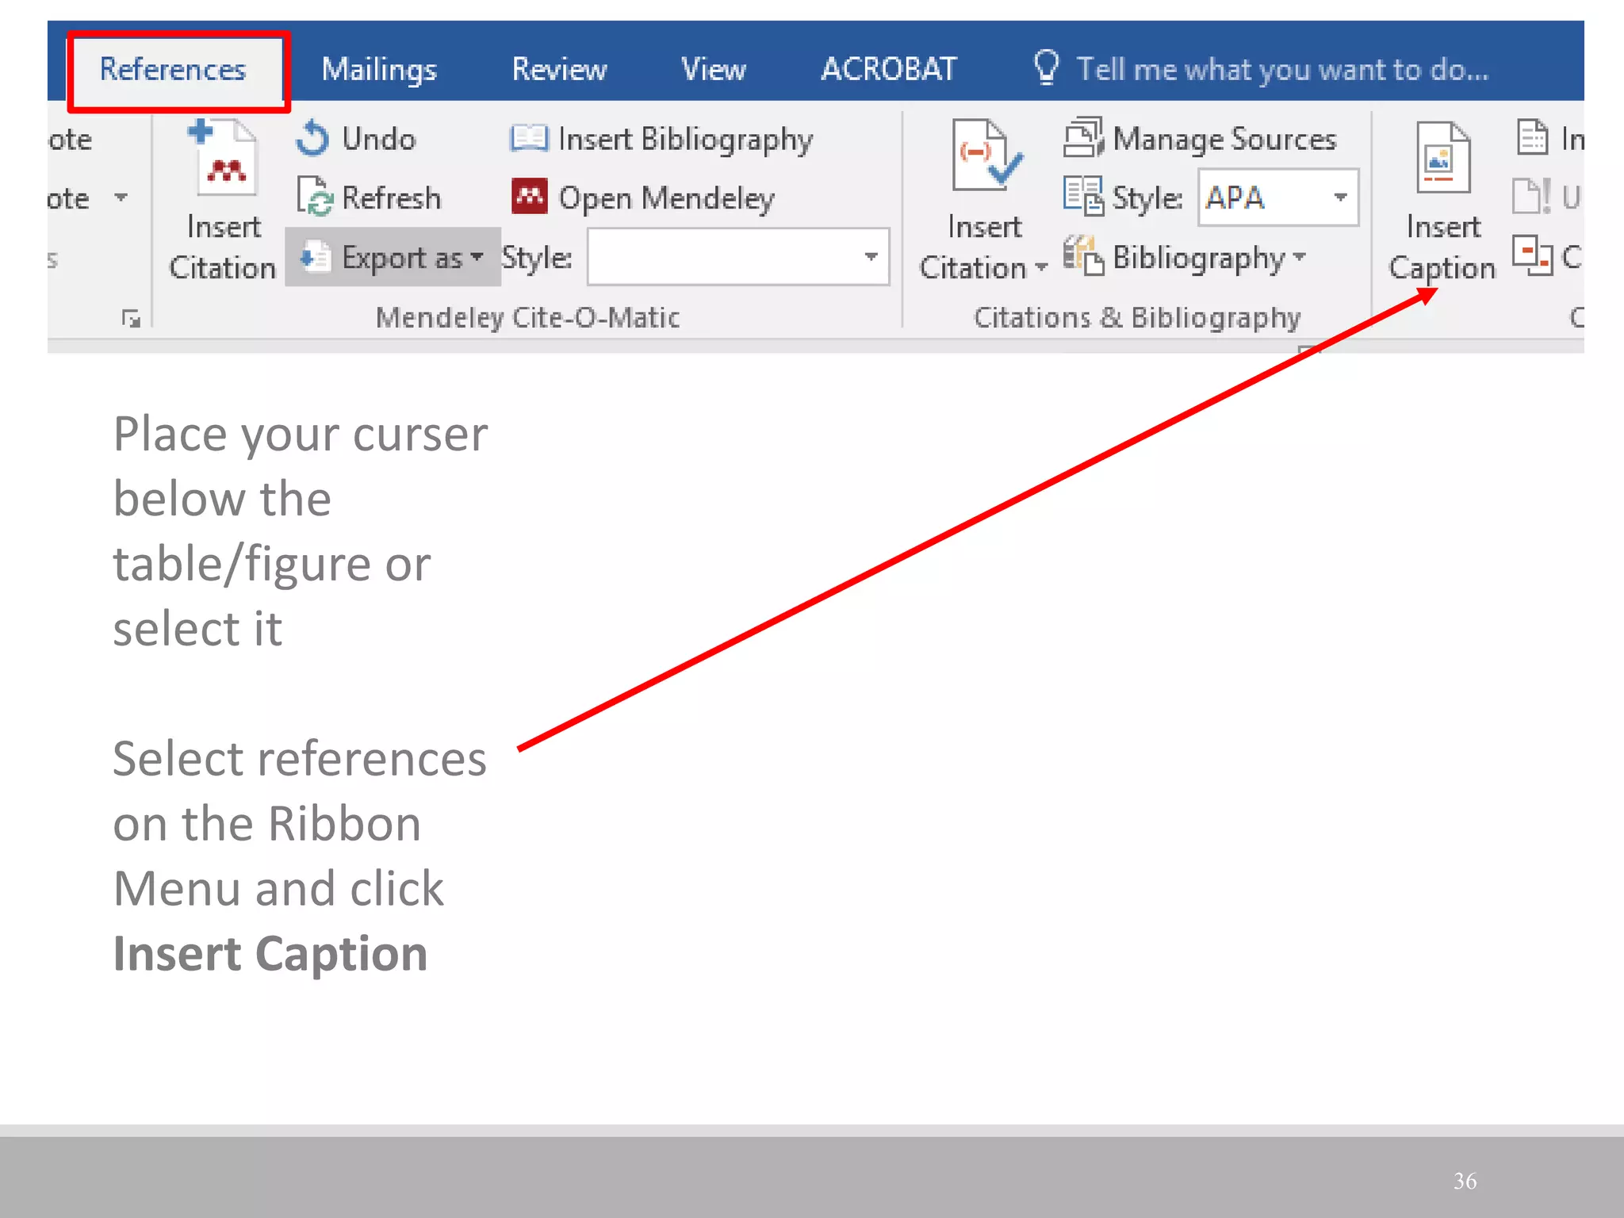Open the References ribbon tab
1624x1218 pixels.
coord(173,70)
